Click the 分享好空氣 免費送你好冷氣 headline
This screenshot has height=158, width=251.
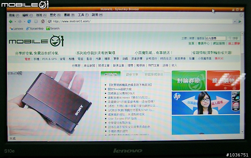click(36, 53)
